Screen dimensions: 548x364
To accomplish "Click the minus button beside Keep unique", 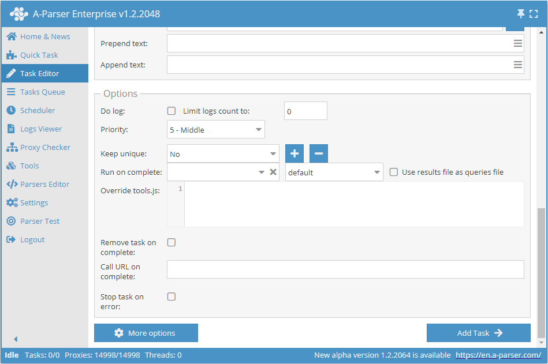I will tap(319, 154).
